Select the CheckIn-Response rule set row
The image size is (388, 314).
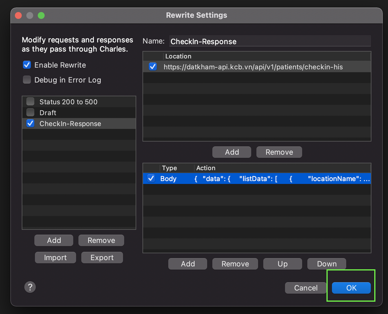[79, 123]
